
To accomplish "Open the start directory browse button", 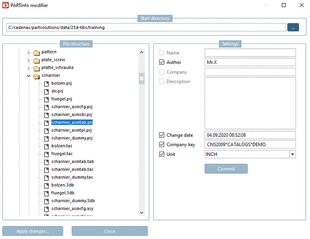I will [x=293, y=27].
